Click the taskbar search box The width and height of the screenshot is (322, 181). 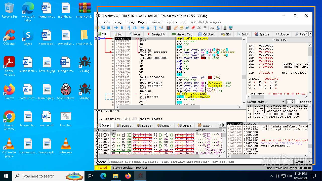point(48,176)
